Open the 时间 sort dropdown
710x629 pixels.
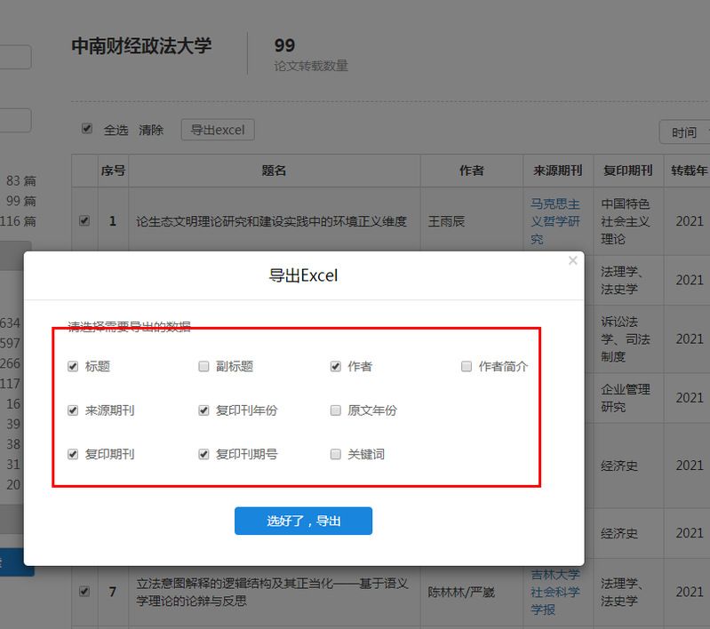[684, 132]
